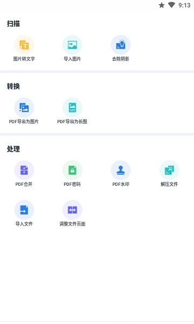Tap the 图片转文字 text label
The height and width of the screenshot is (324, 194).
click(x=24, y=59)
